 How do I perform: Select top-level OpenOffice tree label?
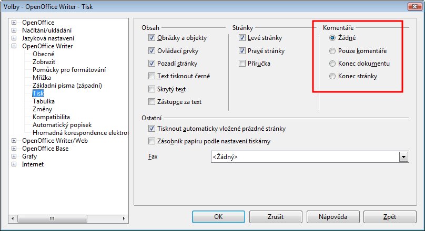tap(38, 23)
